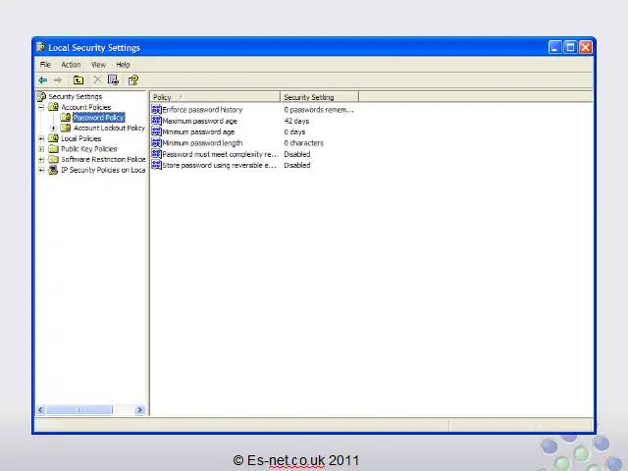
Task: Collapse the Account Policies tree node
Action: pyautogui.click(x=41, y=107)
